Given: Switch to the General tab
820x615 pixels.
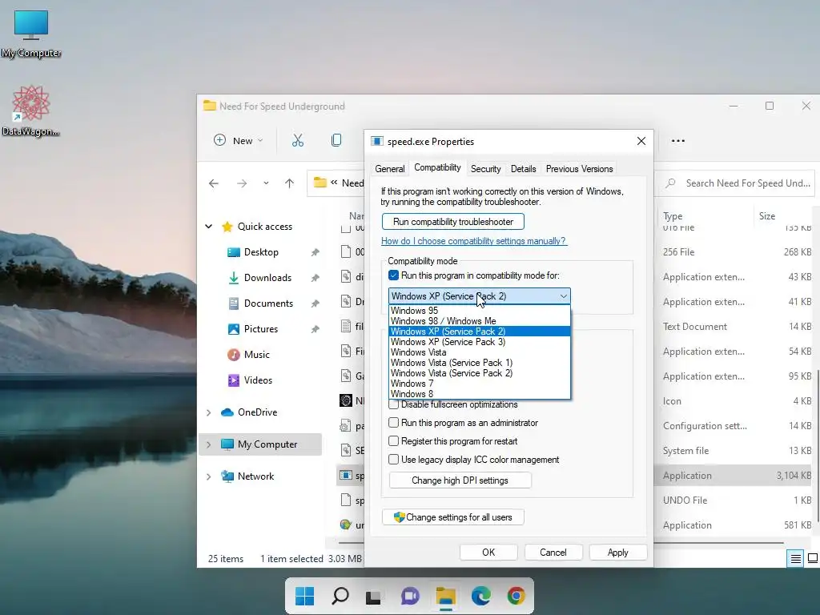Looking at the screenshot, I should point(390,169).
